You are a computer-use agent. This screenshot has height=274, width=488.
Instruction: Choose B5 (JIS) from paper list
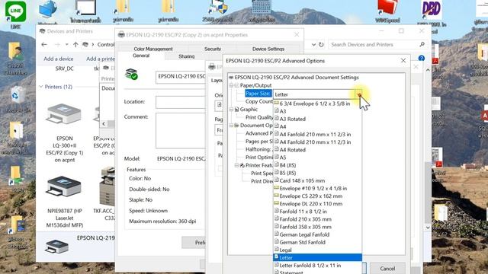[x=287, y=173]
